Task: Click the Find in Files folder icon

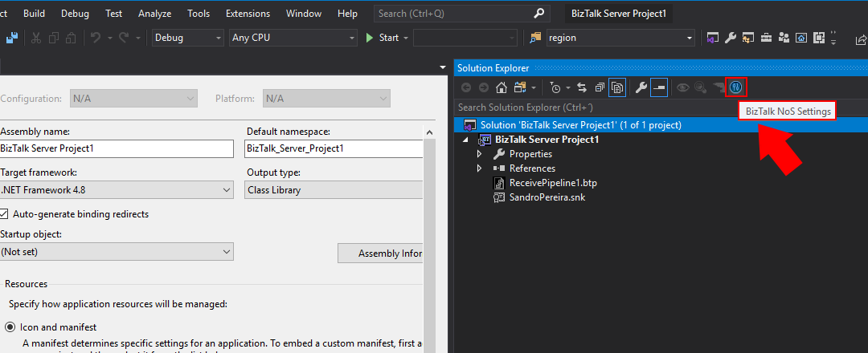Action: coord(534,39)
